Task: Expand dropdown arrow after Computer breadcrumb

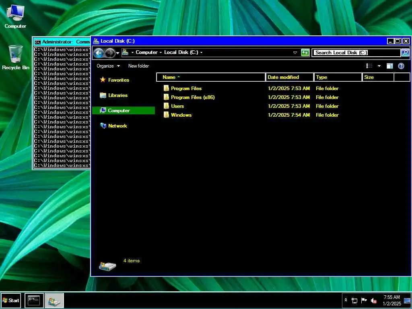Action: [161, 53]
